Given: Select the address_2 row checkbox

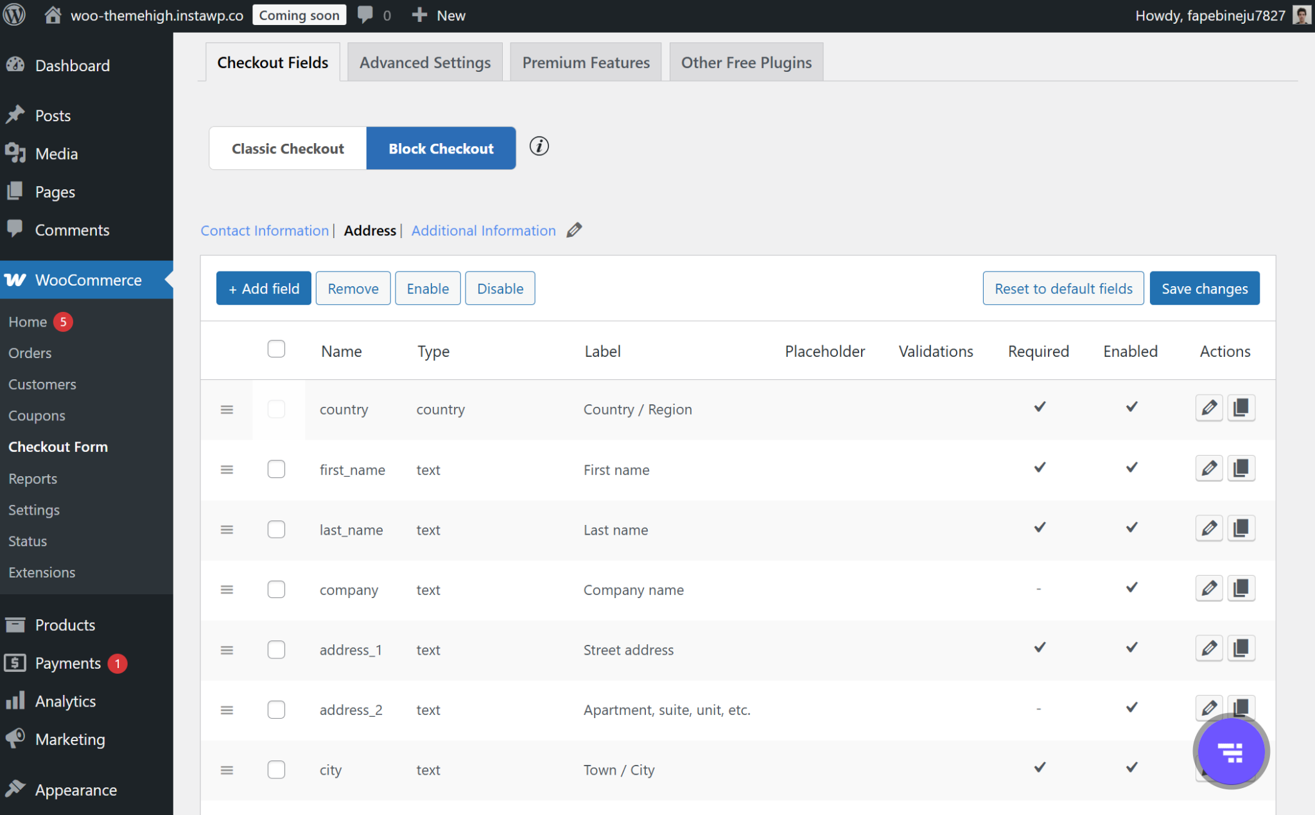Looking at the screenshot, I should pos(276,709).
